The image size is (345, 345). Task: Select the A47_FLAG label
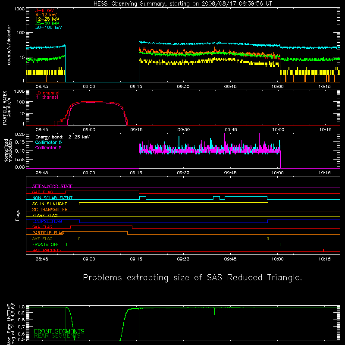42,239
